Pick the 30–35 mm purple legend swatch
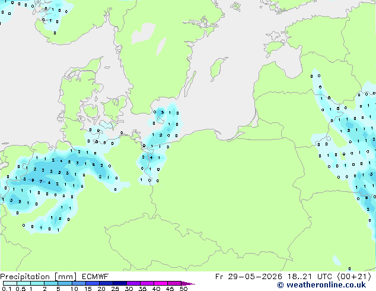This screenshot has width=376, height=291. [x=133, y=283]
